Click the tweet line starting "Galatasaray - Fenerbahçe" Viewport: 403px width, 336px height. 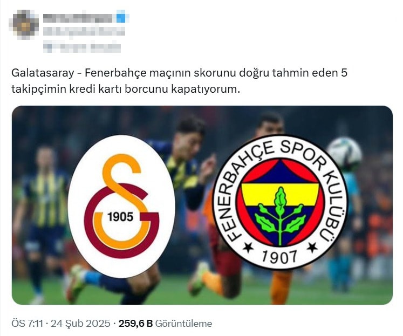pyautogui.click(x=180, y=73)
